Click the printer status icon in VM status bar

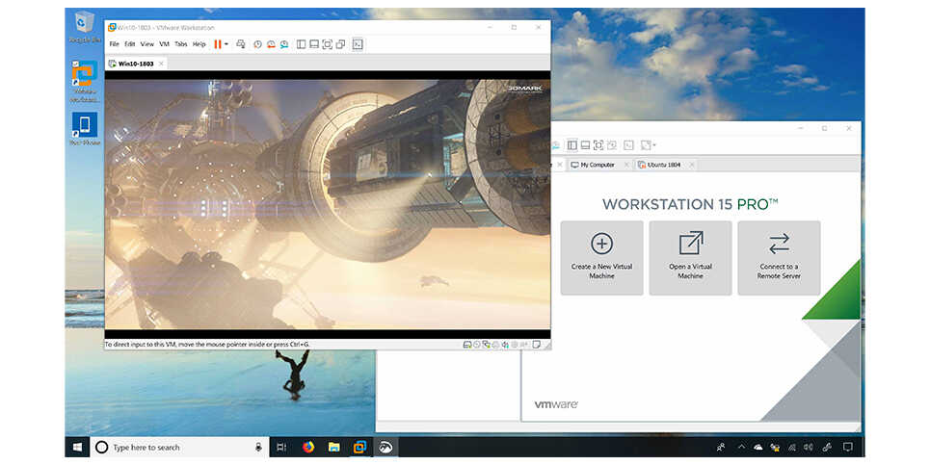(495, 344)
